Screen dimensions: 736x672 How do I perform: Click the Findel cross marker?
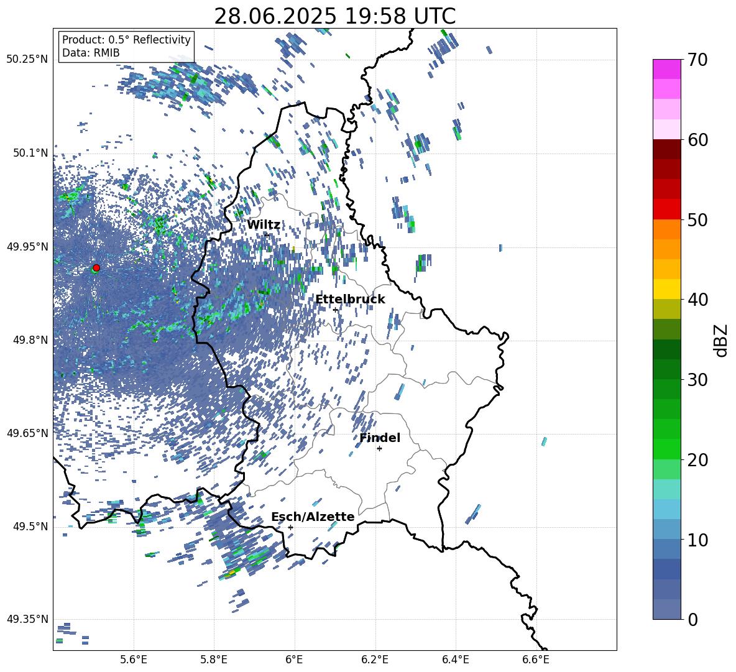(379, 449)
